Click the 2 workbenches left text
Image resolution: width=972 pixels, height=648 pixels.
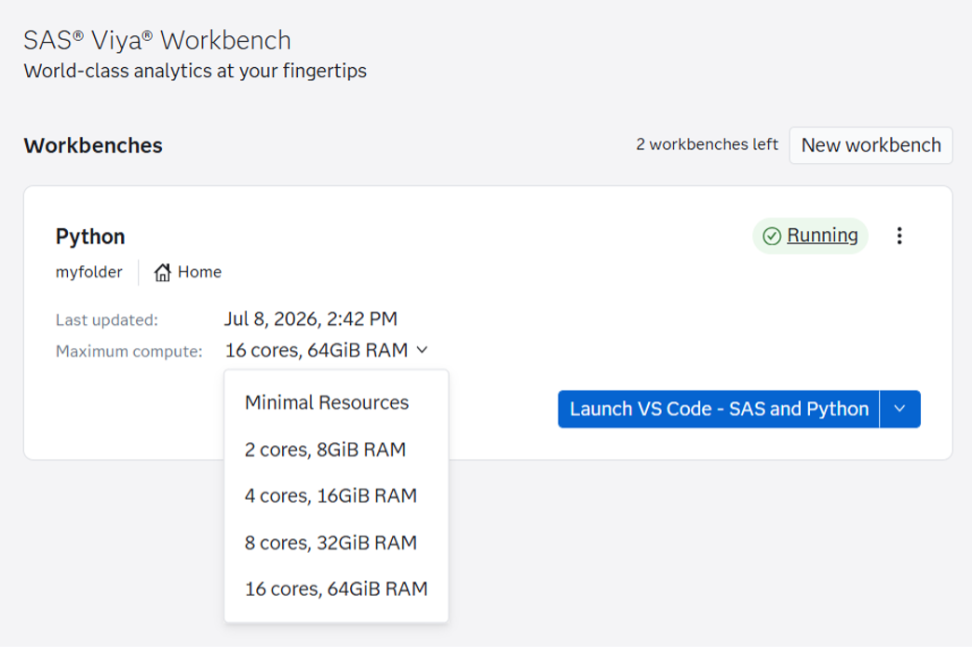[707, 144]
